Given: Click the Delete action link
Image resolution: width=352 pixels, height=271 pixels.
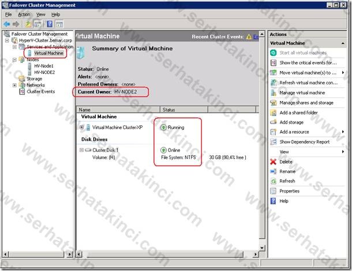Looking at the screenshot, I should (x=286, y=162).
